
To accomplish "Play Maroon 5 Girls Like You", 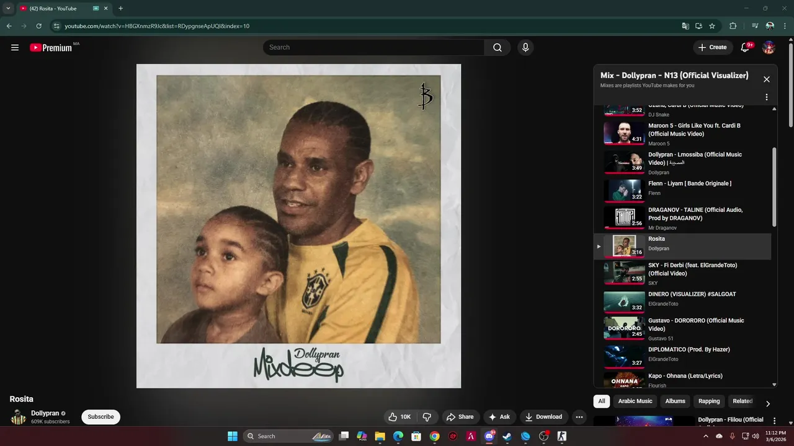I will pyautogui.click(x=682, y=133).
